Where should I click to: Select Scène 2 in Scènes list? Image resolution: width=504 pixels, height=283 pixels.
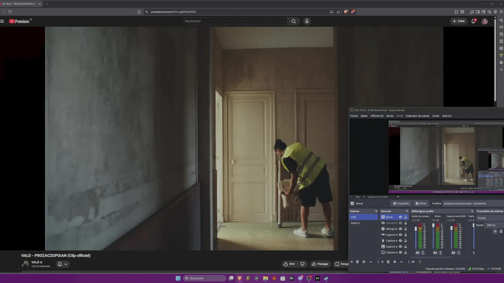pos(363,223)
